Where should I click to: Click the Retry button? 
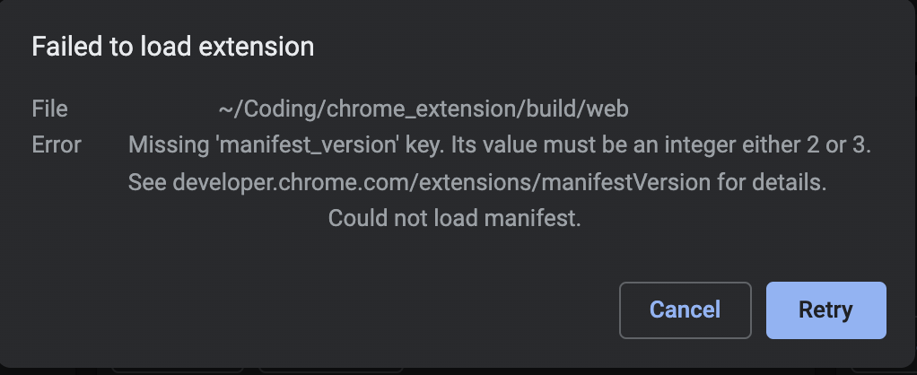click(825, 310)
